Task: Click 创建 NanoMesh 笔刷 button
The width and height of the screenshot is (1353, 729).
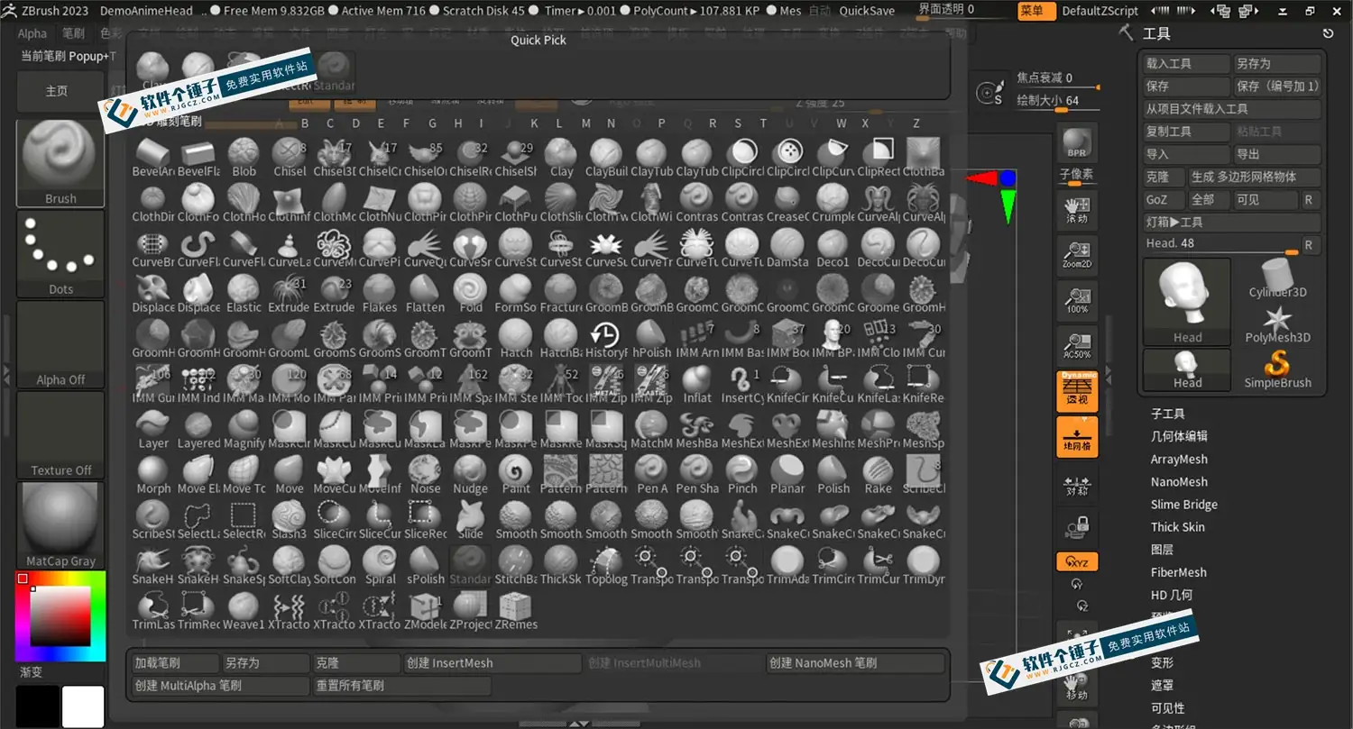Action: (854, 662)
